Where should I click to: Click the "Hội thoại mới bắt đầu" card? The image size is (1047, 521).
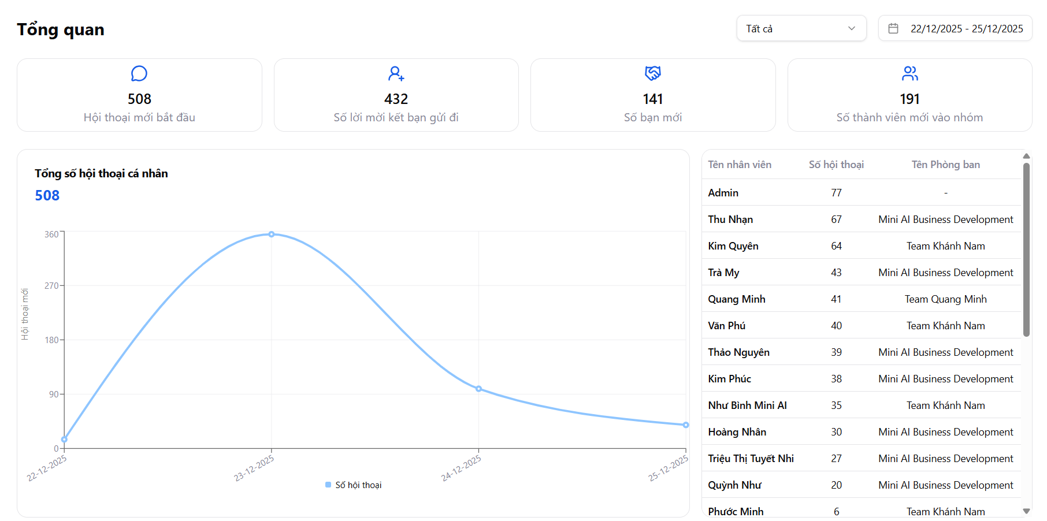click(139, 95)
